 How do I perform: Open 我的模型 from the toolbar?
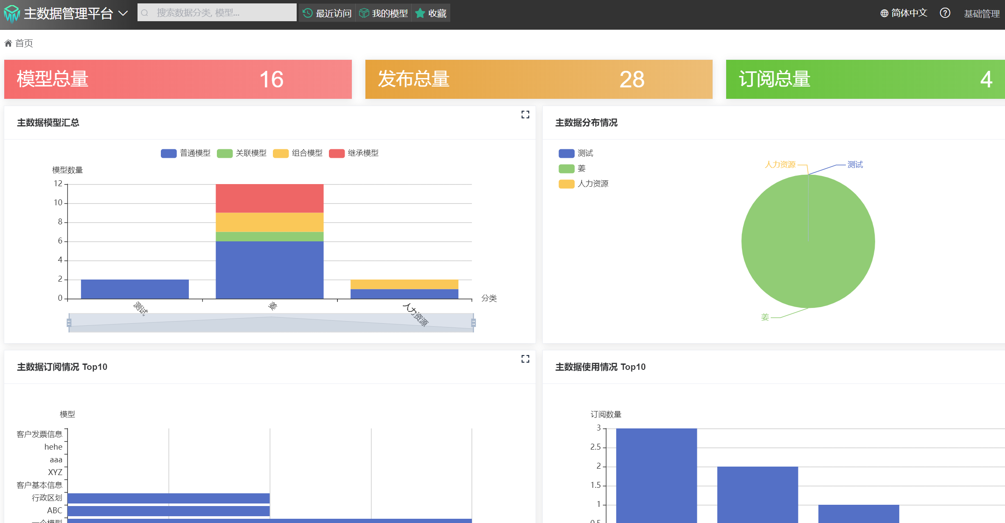tap(384, 13)
